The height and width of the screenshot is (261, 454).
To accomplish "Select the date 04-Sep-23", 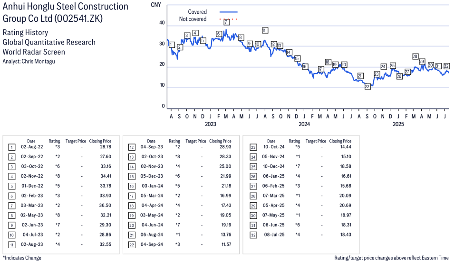I will [x=152, y=147].
